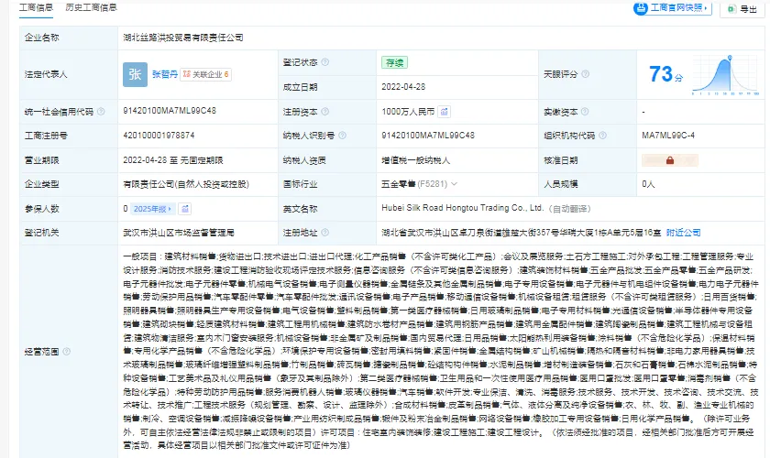Screen dimensions: 770x458
Task: Switch to the 历史工商信息 tab
Action: (x=92, y=7)
